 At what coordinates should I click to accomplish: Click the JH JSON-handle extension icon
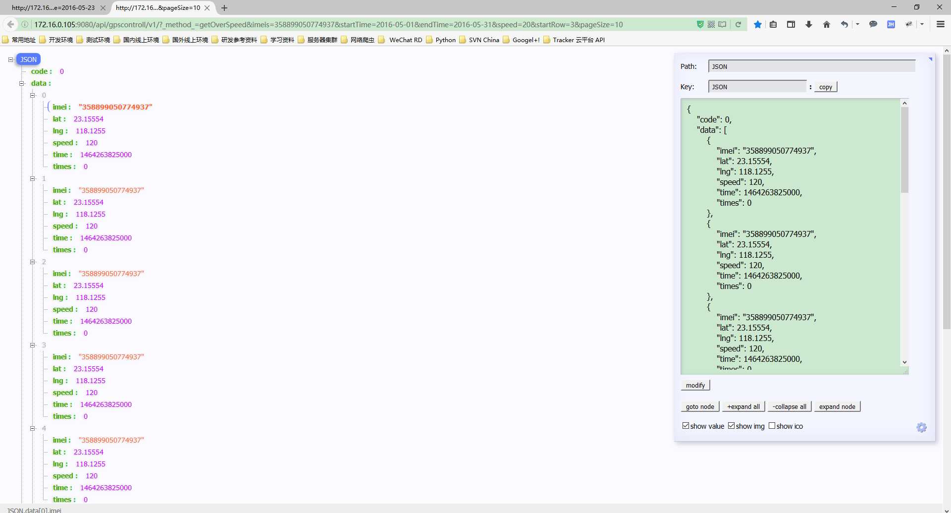[891, 24]
